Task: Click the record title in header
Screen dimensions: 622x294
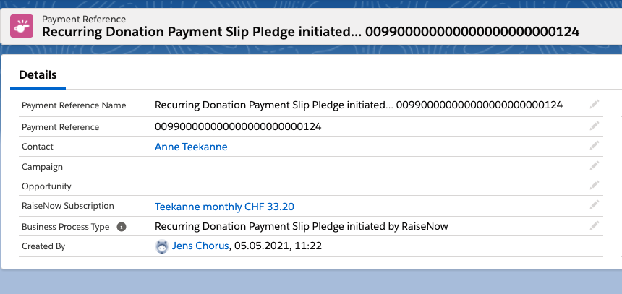Action: [x=310, y=32]
